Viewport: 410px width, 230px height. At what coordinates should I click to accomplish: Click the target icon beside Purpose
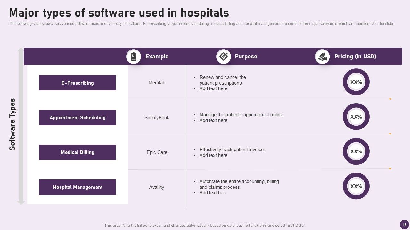(223, 57)
